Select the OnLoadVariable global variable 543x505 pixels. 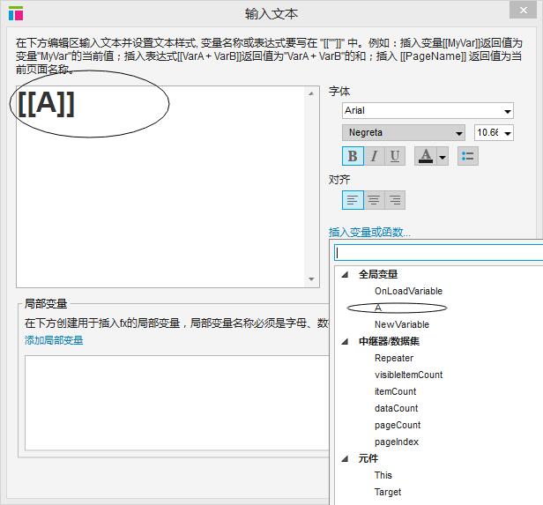(x=409, y=291)
